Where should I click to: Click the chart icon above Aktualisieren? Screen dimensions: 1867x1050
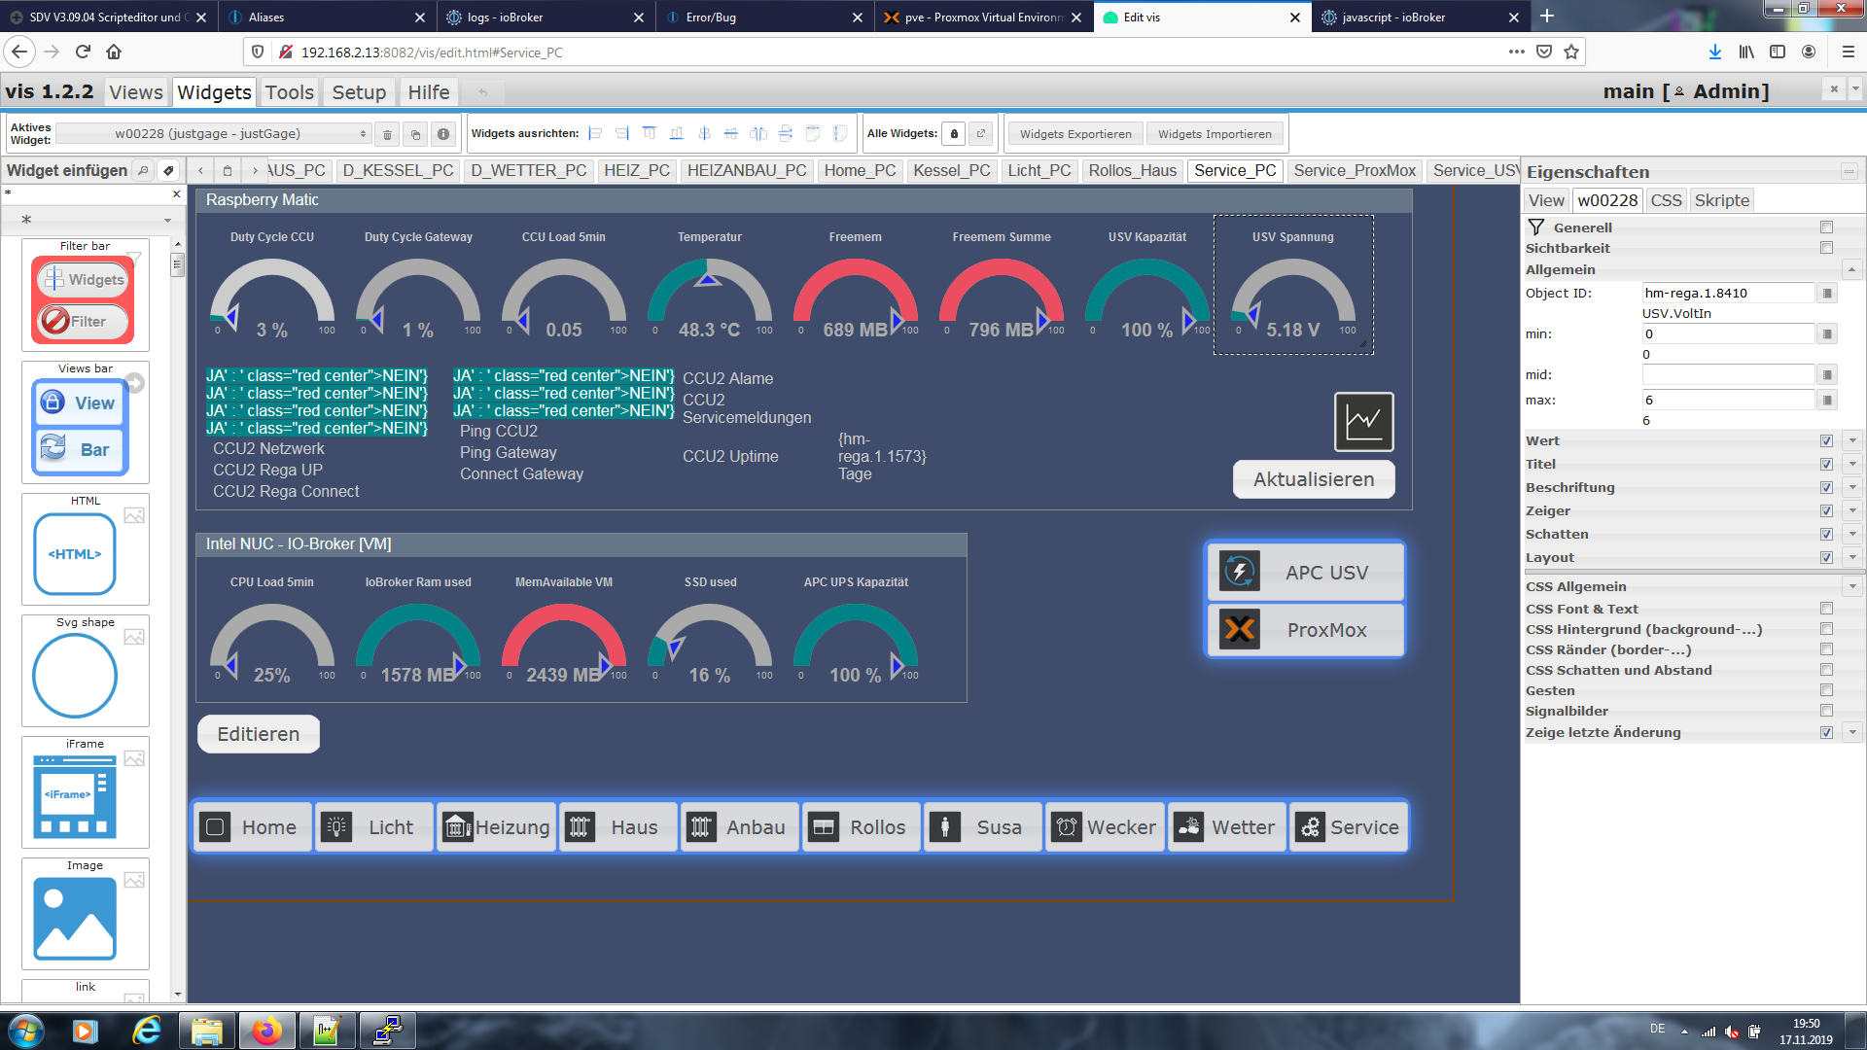pos(1363,422)
